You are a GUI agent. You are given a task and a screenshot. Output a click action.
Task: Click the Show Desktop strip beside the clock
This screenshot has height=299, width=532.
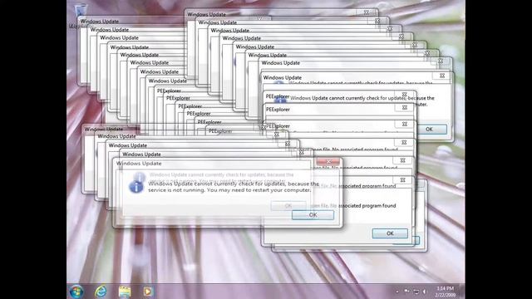(462, 292)
